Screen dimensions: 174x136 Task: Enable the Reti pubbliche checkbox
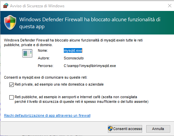click(11, 97)
